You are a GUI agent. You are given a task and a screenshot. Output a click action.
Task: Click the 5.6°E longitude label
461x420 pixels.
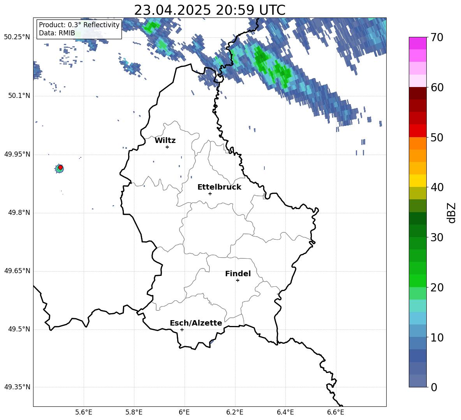84,412
